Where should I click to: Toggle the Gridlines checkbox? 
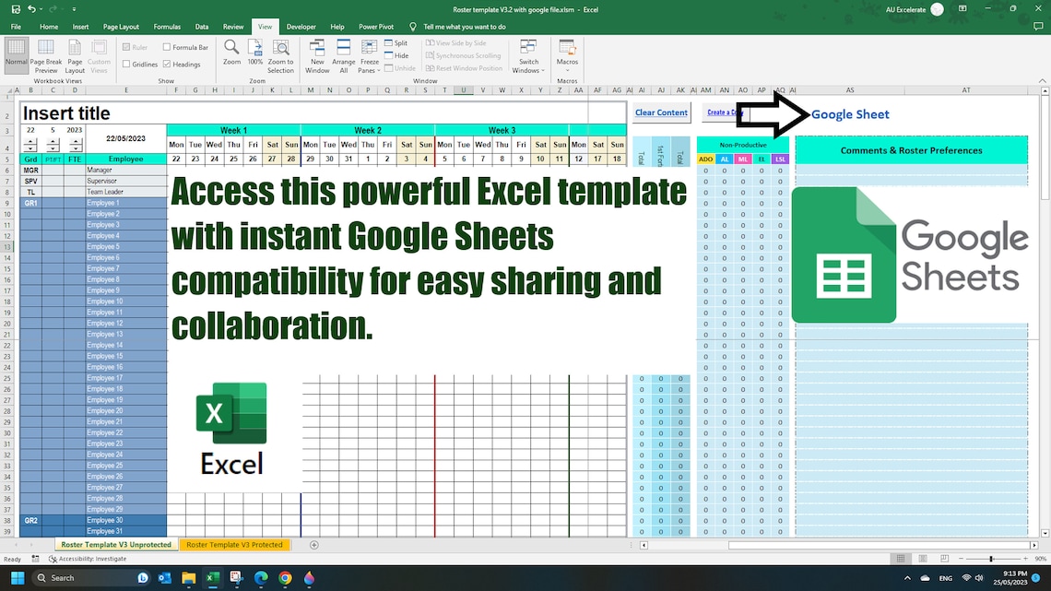pos(127,64)
